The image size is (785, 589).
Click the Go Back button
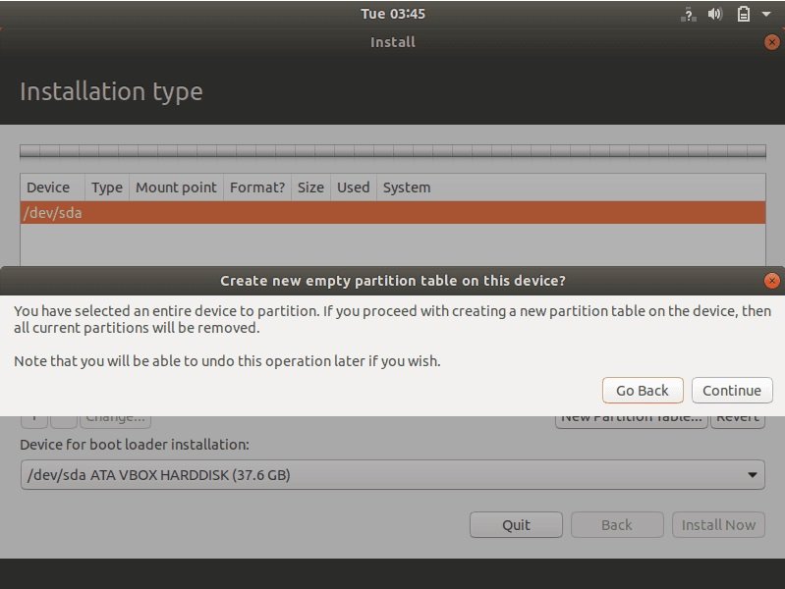click(642, 391)
